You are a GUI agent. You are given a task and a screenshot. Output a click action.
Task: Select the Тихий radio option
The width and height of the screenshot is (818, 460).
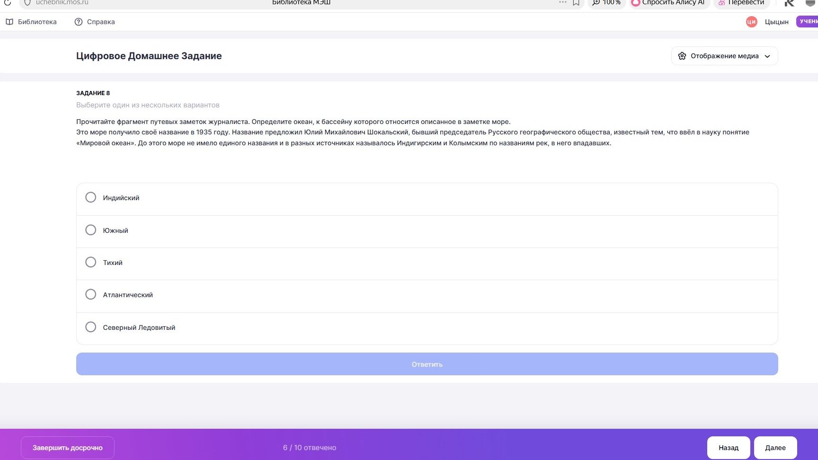(90, 262)
